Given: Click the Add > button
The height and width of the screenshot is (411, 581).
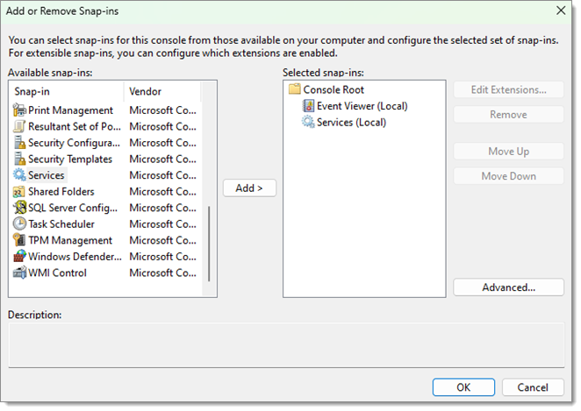Looking at the screenshot, I should (x=249, y=188).
